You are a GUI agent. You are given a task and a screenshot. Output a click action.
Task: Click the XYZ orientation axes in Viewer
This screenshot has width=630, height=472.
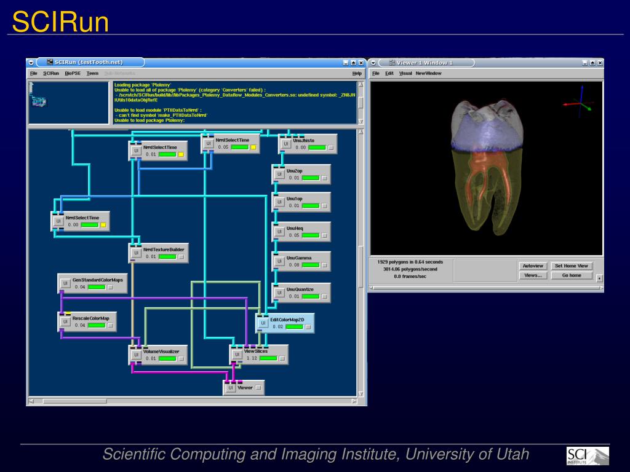click(x=579, y=102)
